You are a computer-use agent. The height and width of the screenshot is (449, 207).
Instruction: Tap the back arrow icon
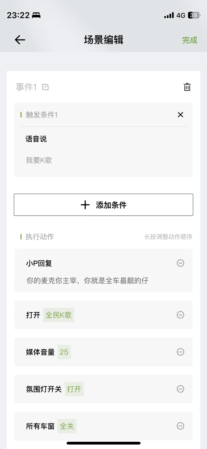click(x=20, y=40)
